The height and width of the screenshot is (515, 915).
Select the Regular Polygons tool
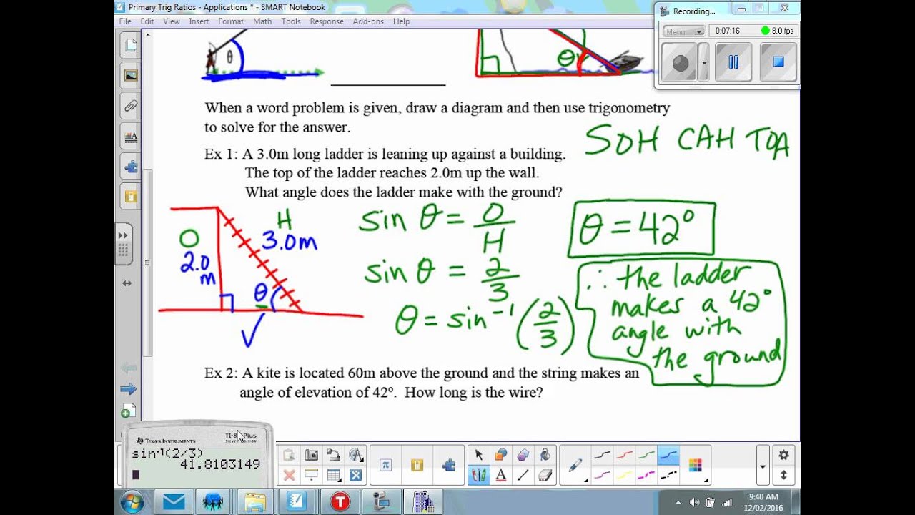pyautogui.click(x=523, y=455)
